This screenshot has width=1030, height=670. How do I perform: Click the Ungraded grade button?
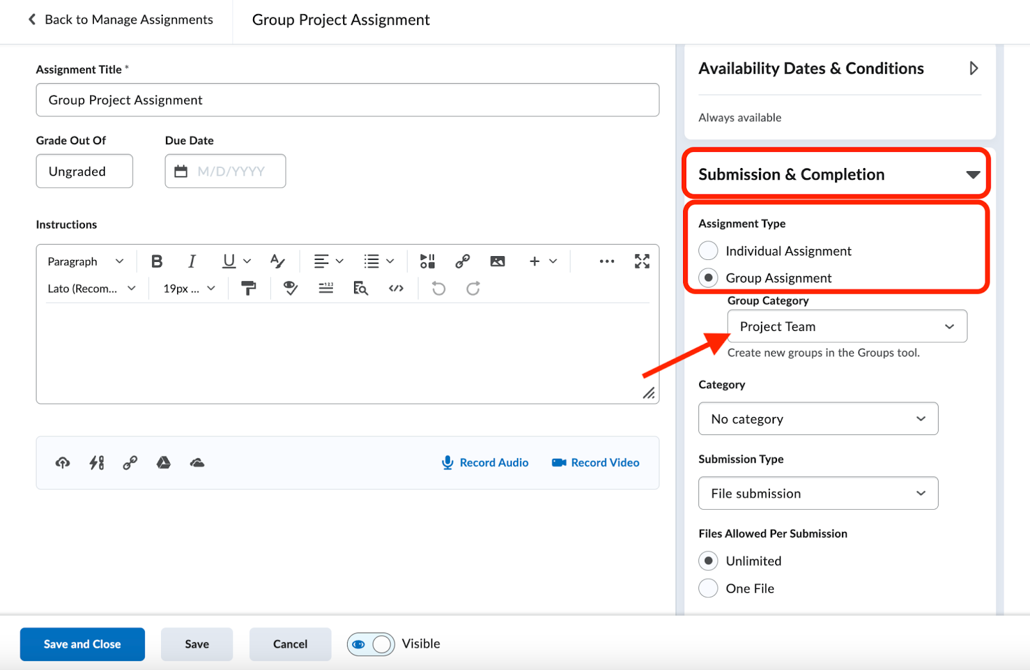tap(84, 171)
